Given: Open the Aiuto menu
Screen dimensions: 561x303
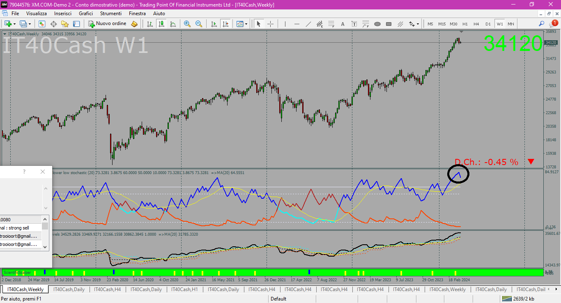Looking at the screenshot, I should (159, 14).
